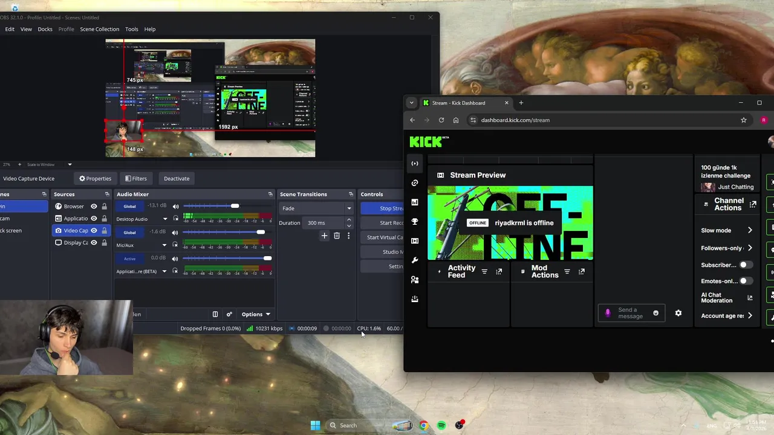Enable Emotes-only chat toggle in Kick
The height and width of the screenshot is (435, 774).
click(746, 281)
